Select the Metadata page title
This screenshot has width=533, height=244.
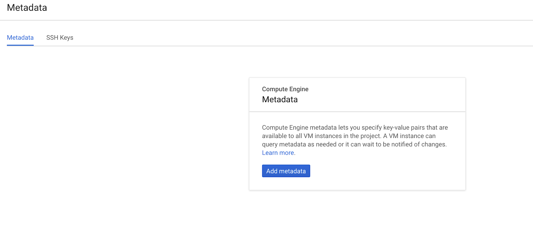[27, 8]
